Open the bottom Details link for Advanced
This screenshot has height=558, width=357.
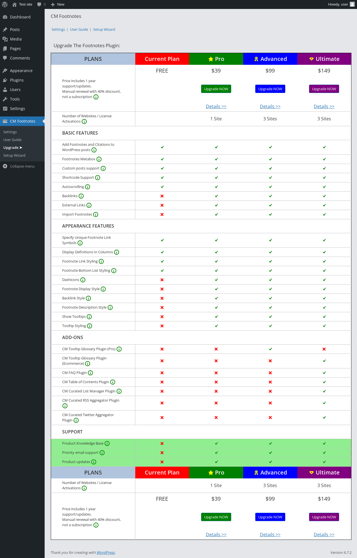point(270,535)
